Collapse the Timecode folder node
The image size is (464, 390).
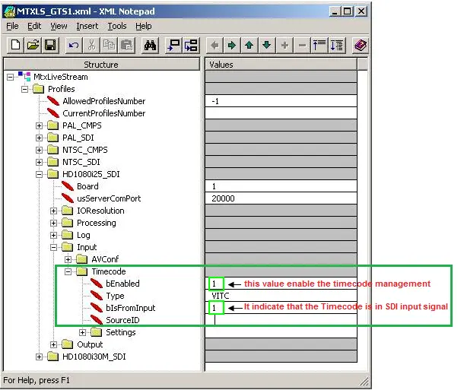click(68, 271)
